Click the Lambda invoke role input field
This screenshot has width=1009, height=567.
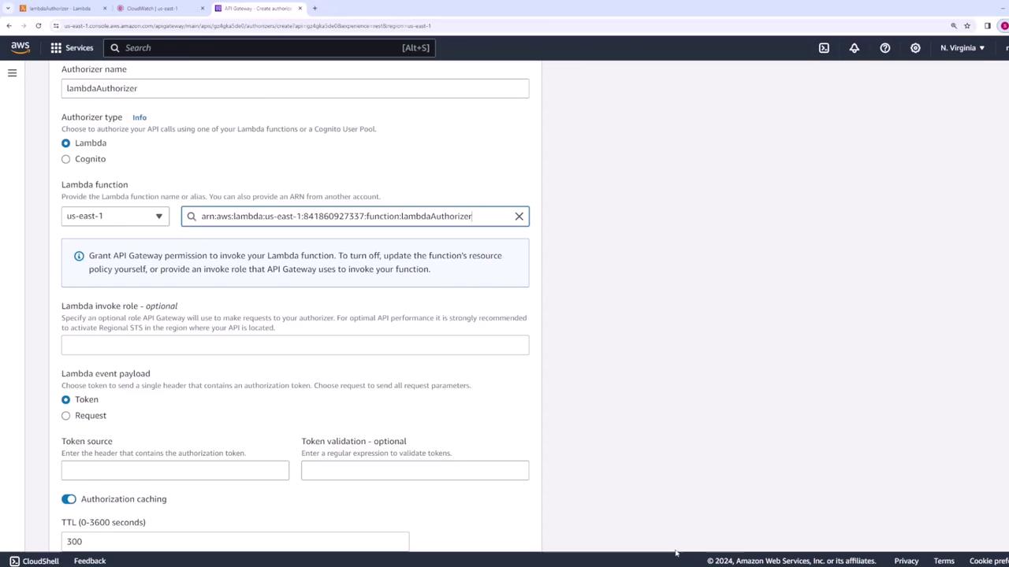click(295, 345)
